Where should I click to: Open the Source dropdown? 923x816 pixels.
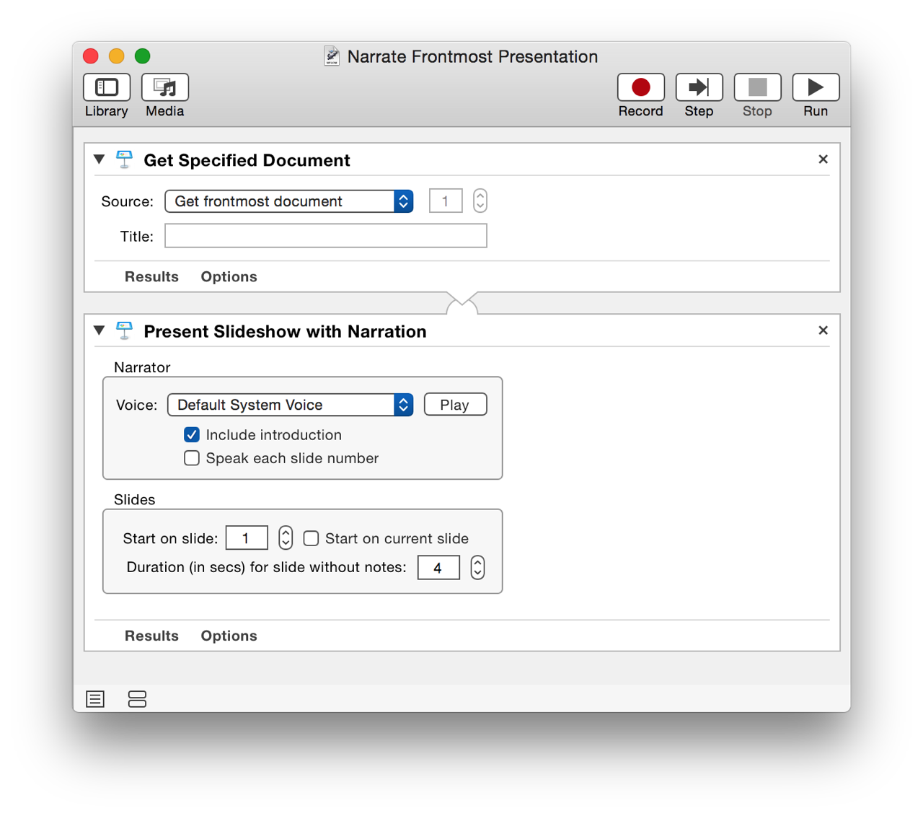(289, 201)
